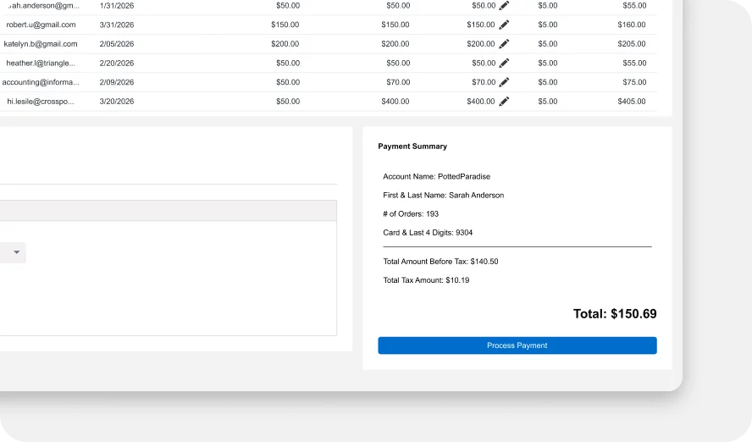The height and width of the screenshot is (442, 752).
Task: Select the $405.00 total cell
Action: point(632,101)
